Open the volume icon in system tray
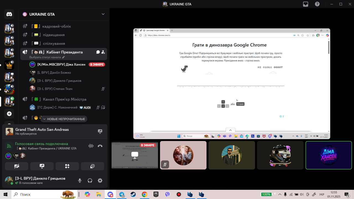Image resolution: width=354 pixels, height=199 pixels. [302, 194]
